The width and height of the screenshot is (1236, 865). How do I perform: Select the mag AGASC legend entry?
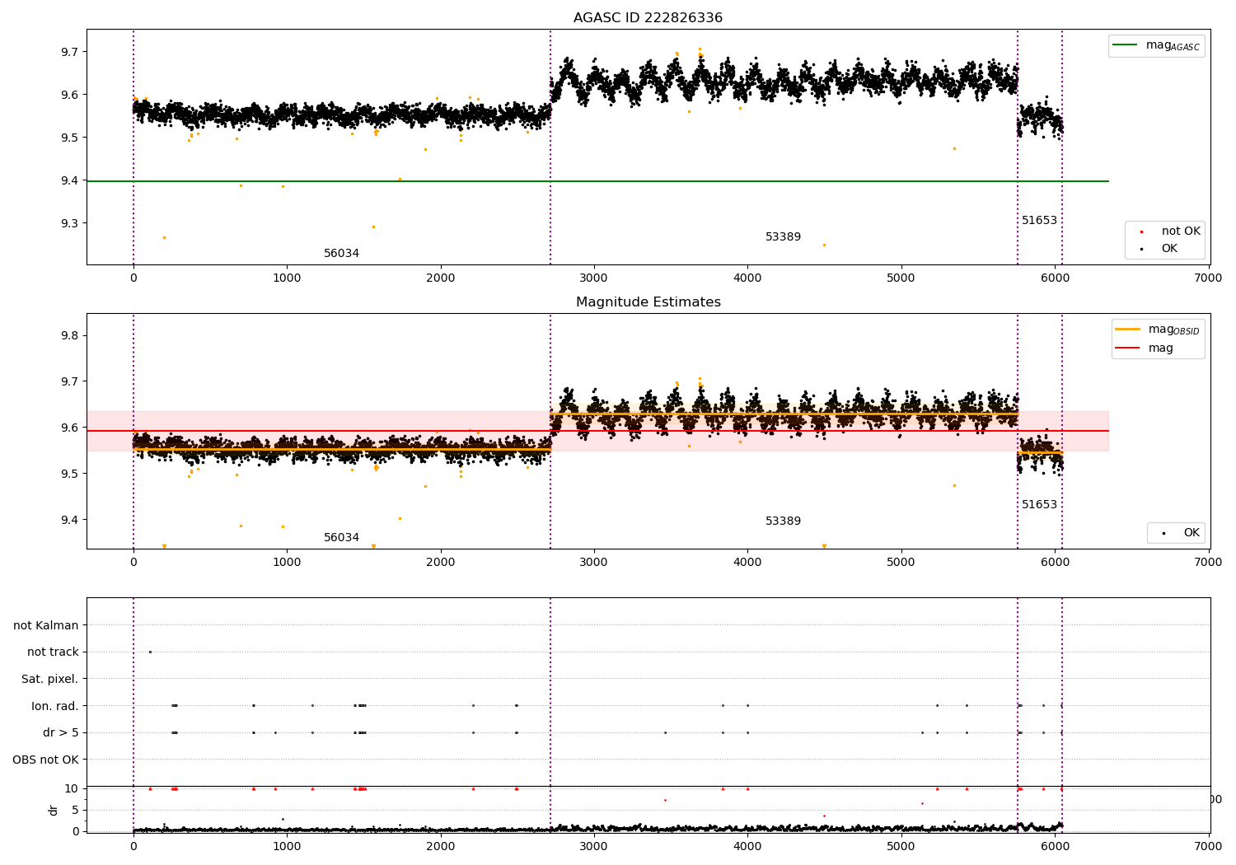[x=1156, y=45]
